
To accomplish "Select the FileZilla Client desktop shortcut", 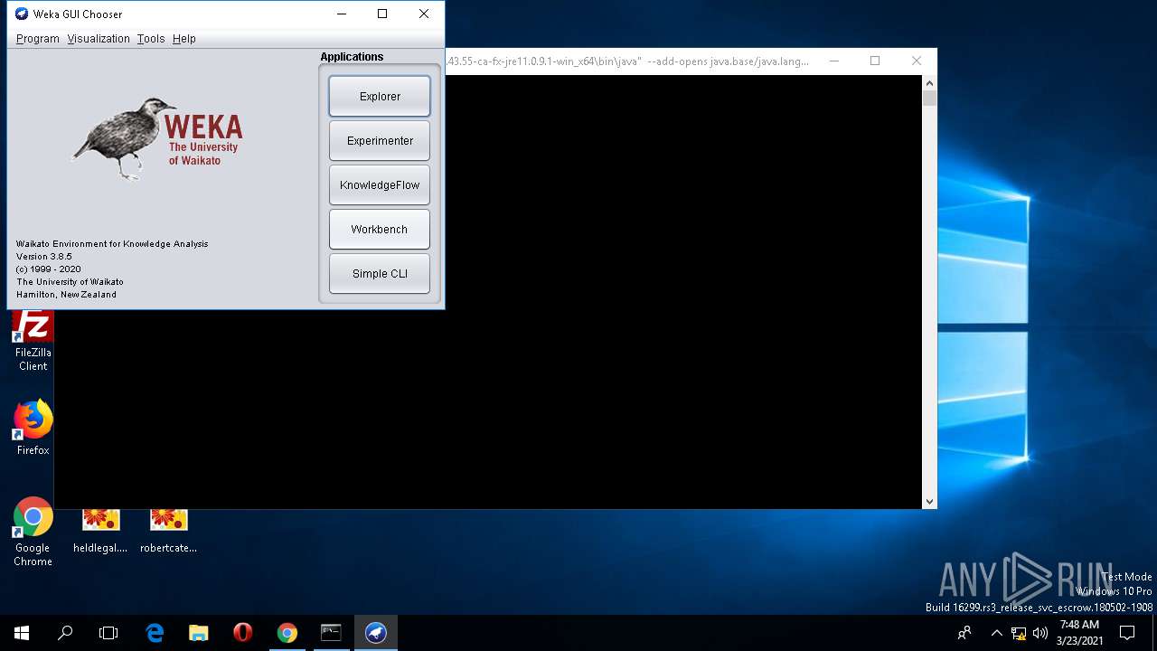I will (x=33, y=341).
